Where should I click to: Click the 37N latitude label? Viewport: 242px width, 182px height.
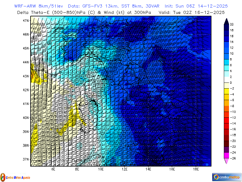(25, 159)
